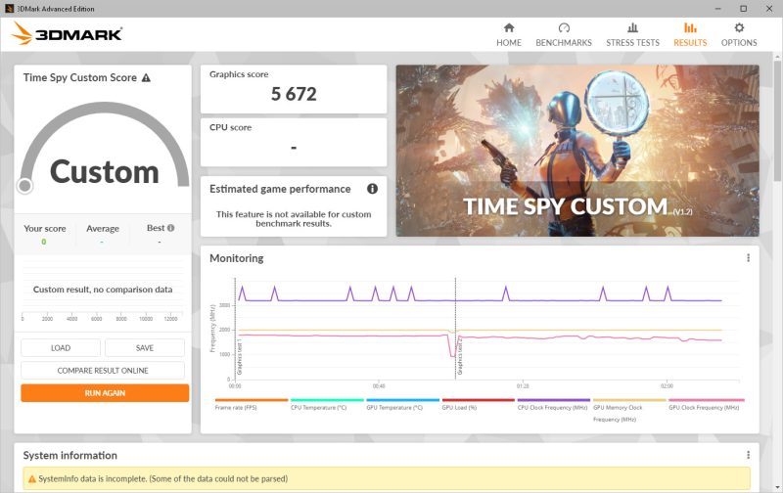Click the Time Spy Custom banner image
The width and height of the screenshot is (783, 493).
577,151
